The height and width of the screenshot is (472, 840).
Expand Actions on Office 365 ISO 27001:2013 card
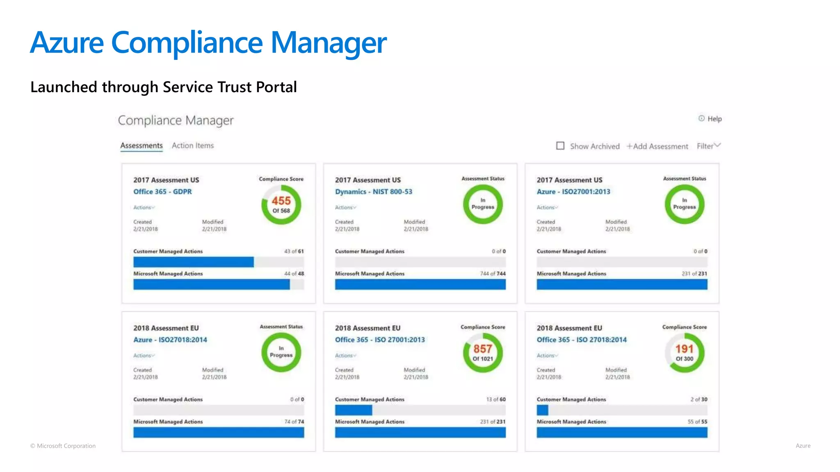coord(346,356)
